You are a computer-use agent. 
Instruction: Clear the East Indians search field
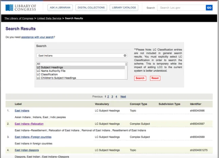pyautogui.click(x=125, y=55)
